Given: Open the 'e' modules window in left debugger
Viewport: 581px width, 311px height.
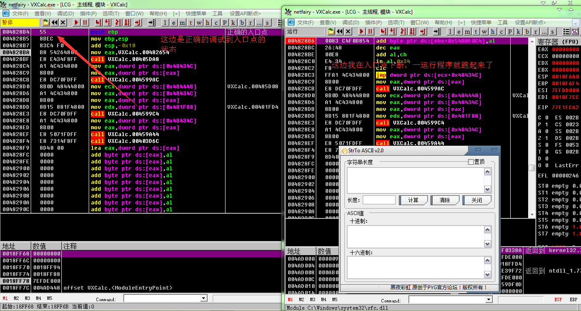Looking at the screenshot, I should [x=174, y=23].
